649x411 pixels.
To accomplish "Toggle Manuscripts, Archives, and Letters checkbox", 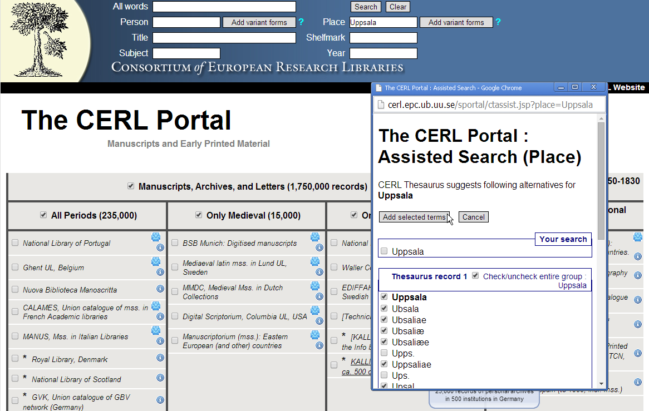I will pos(131,186).
